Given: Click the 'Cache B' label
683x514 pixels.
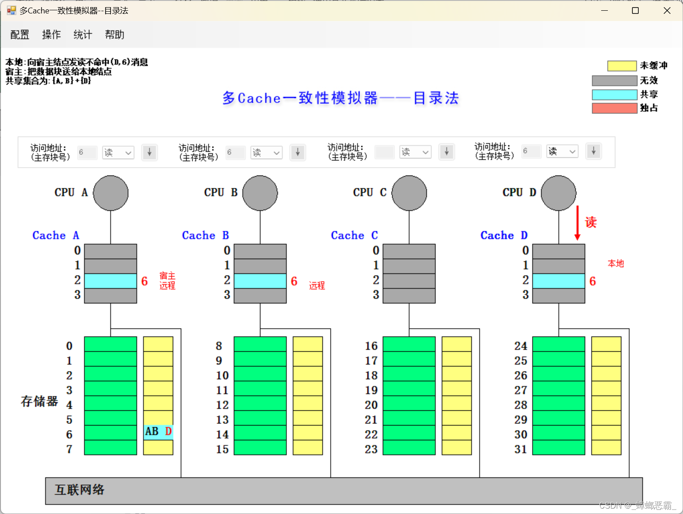Looking at the screenshot, I should (206, 235).
